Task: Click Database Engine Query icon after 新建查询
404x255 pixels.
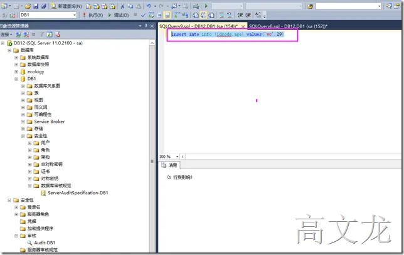Action: pyautogui.click(x=89, y=6)
